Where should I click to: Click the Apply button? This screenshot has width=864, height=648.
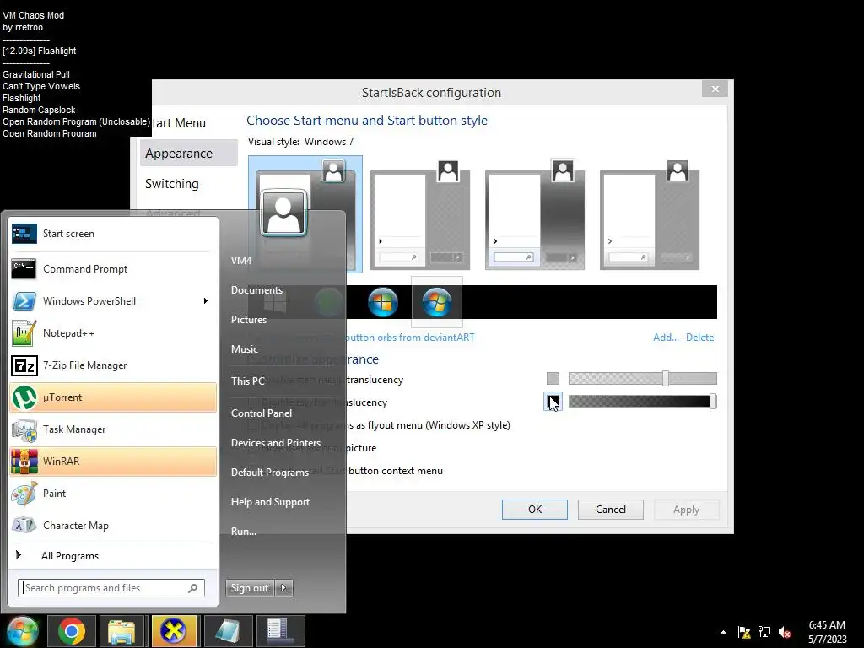[x=686, y=510]
